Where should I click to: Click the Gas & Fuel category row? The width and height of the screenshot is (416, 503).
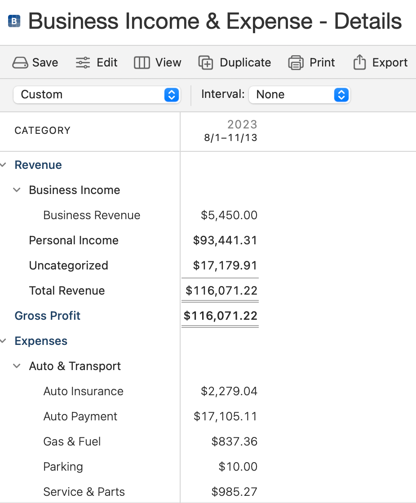click(x=72, y=441)
